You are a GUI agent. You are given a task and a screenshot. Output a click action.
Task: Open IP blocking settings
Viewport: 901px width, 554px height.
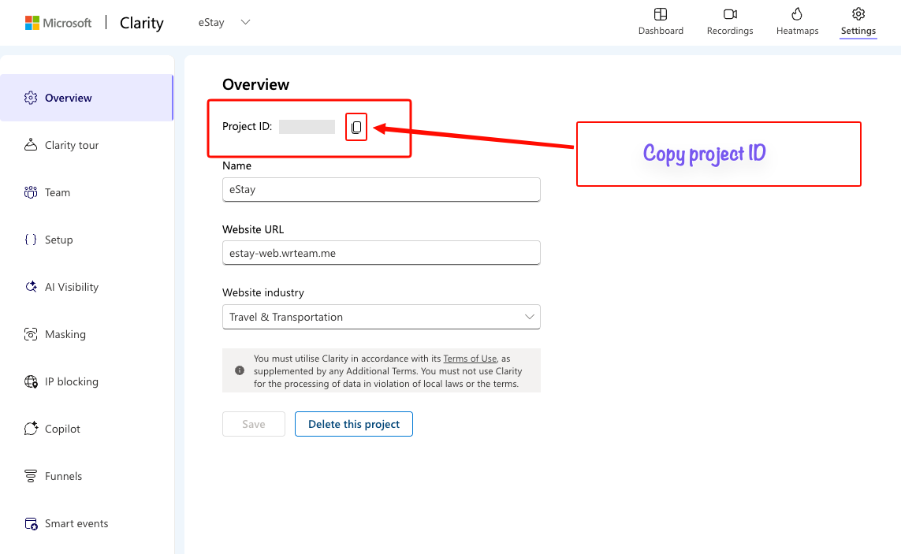[x=86, y=381]
